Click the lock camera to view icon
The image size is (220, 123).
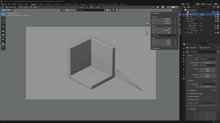[x=147, y=34]
